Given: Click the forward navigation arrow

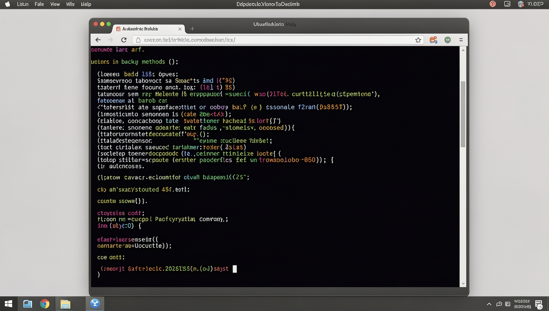Looking at the screenshot, I should click(x=110, y=40).
